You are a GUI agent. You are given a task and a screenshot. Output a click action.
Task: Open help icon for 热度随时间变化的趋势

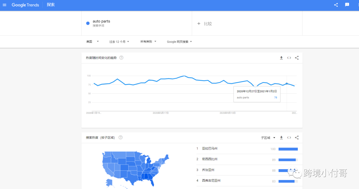pos(121,58)
